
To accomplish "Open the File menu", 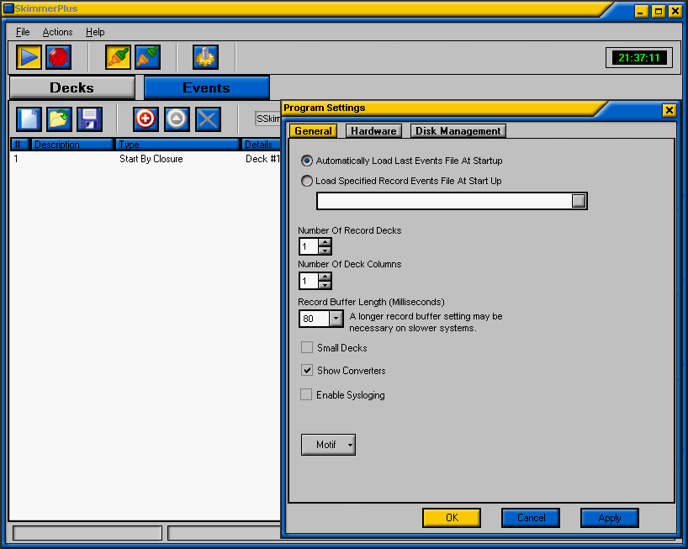I will 23,32.
